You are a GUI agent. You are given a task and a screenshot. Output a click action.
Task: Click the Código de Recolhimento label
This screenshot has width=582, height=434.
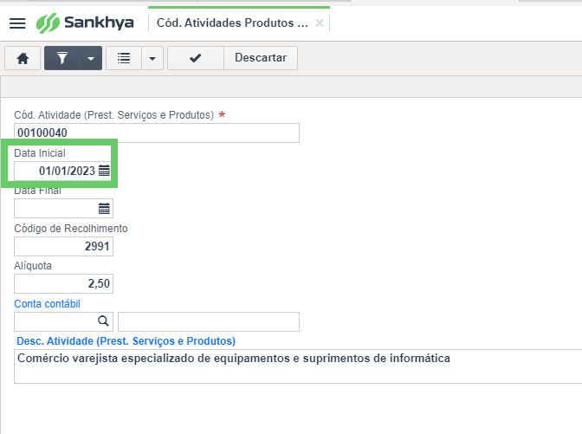[71, 229]
